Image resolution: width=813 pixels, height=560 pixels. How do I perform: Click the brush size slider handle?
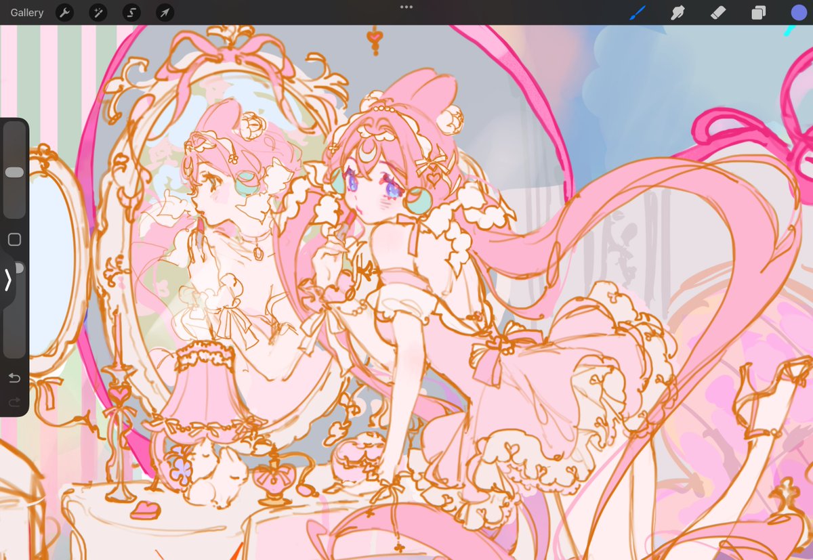14,173
